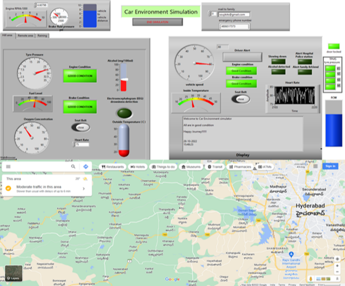The width and height of the screenshot is (345, 286).
Task: Adjust the Outside Temperature thermometer
Action: pos(124,140)
